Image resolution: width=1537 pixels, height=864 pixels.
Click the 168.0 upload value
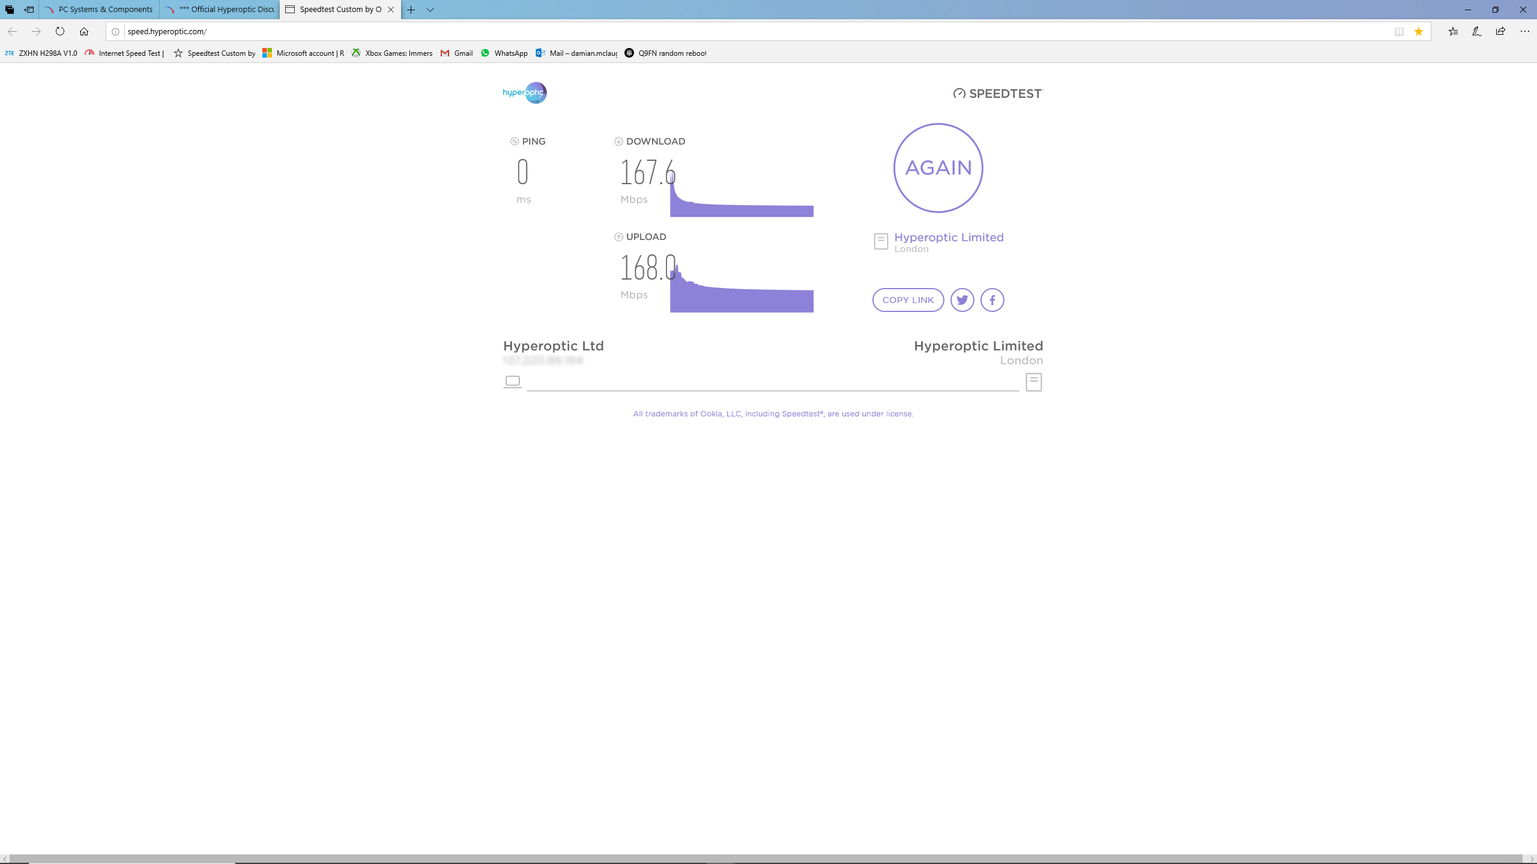coord(647,268)
